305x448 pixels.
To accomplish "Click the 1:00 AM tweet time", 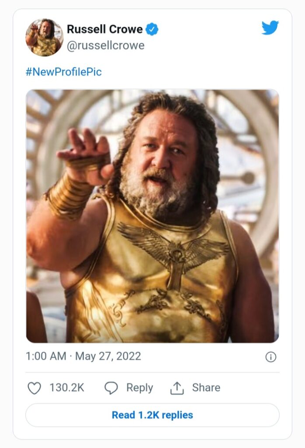I will (46, 356).
